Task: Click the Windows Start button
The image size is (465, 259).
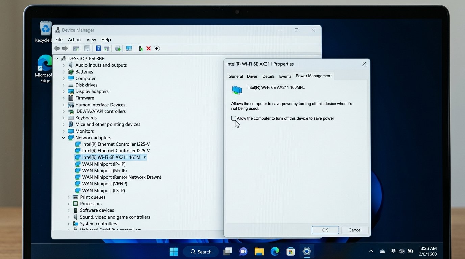Action: 174,251
